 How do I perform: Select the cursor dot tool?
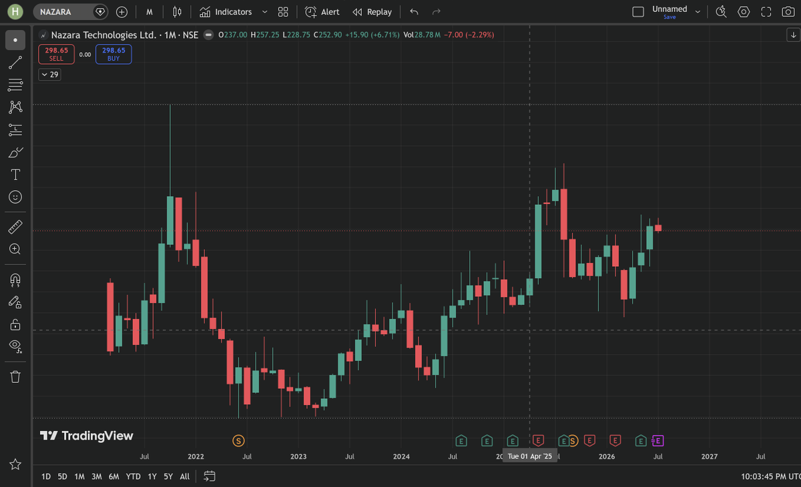pyautogui.click(x=15, y=40)
